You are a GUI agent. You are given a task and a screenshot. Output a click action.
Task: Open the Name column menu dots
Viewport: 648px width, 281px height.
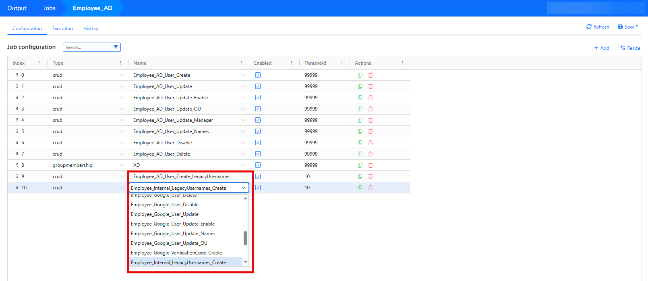[x=241, y=63]
